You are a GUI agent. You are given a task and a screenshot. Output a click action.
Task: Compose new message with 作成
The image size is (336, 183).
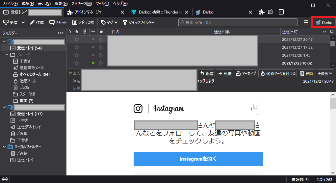tap(37, 22)
